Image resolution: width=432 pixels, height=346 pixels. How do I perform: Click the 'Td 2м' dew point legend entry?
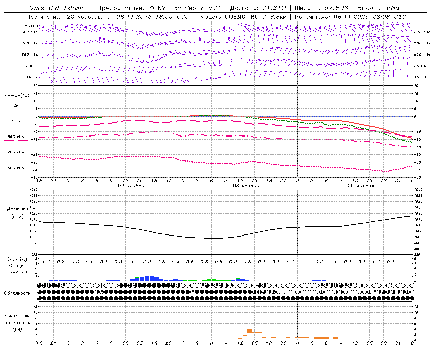point(16,121)
